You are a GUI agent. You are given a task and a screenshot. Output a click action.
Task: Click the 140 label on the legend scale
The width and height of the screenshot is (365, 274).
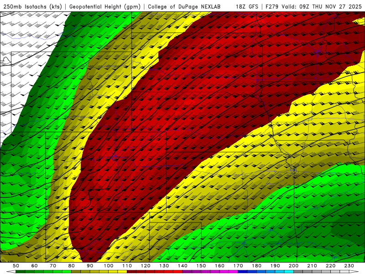point(182,266)
